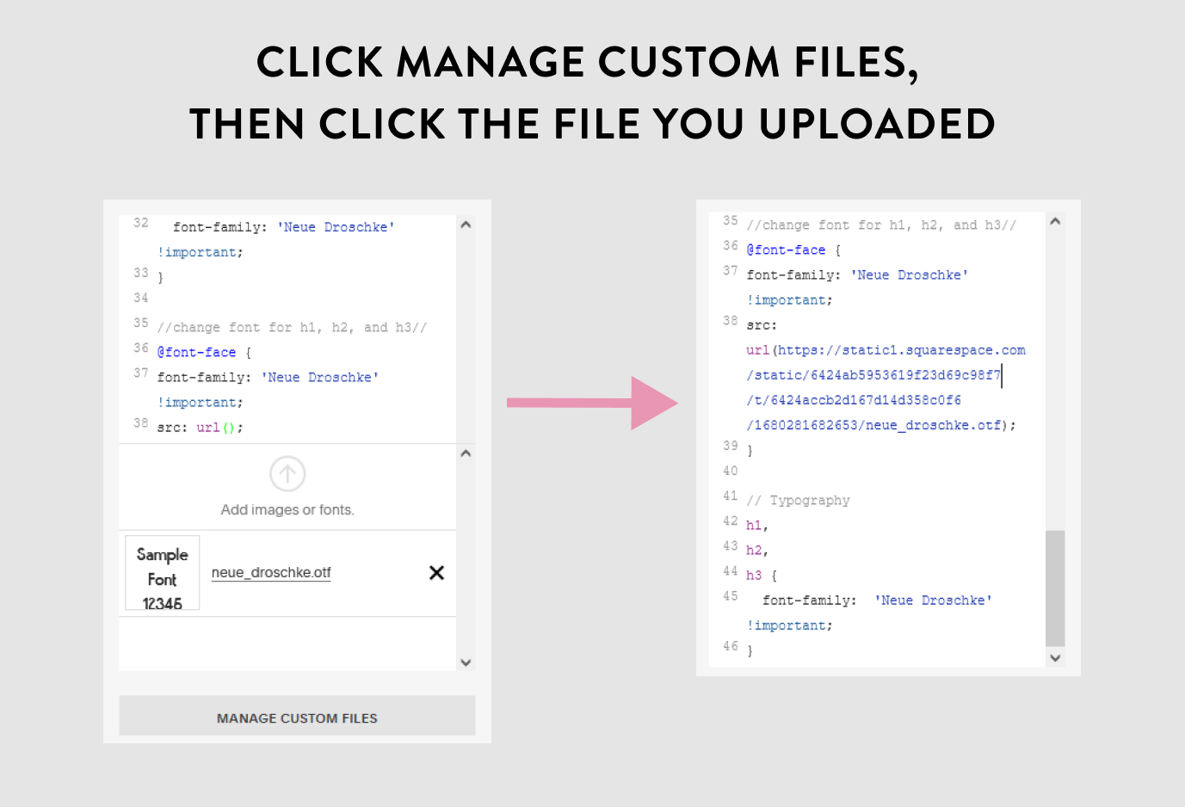Click the upload arrow icon for adding fonts
Screen dimensions: 1185x807
tap(287, 474)
